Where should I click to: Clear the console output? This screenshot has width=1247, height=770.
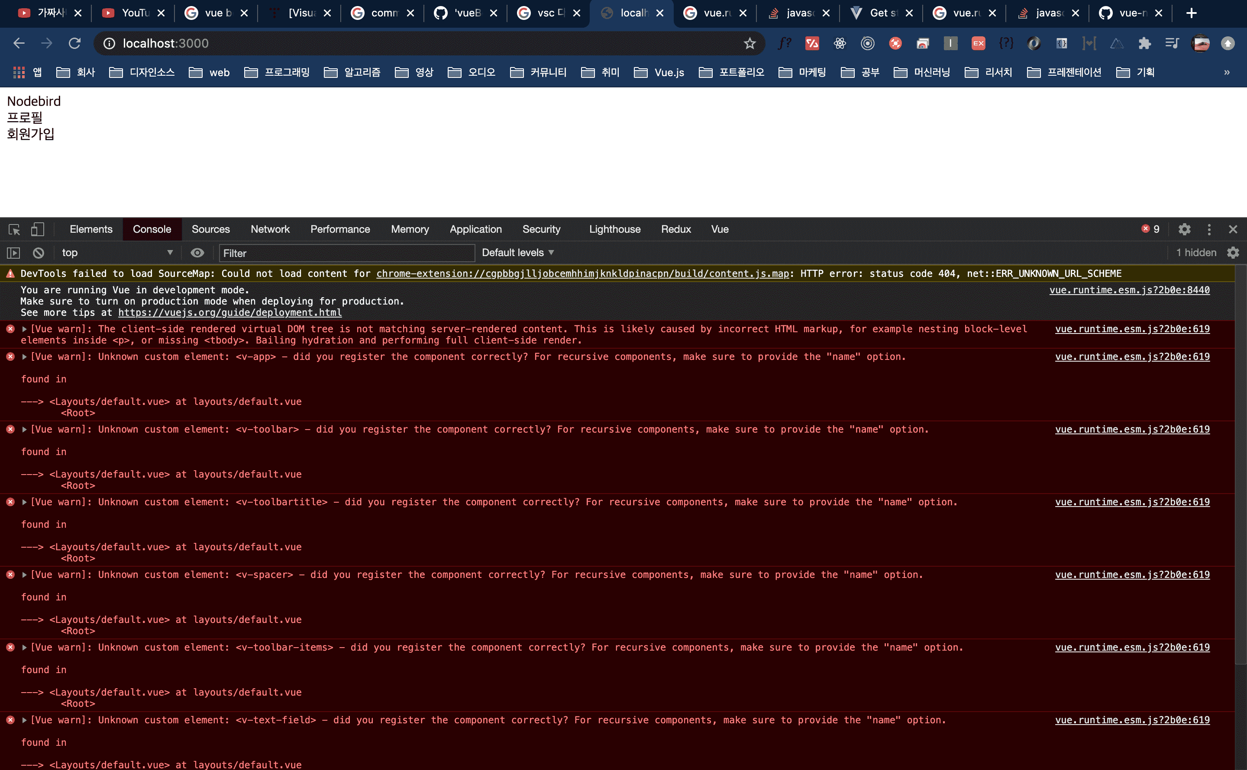click(38, 253)
